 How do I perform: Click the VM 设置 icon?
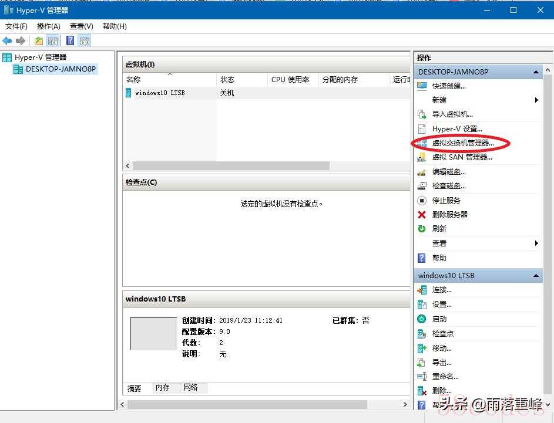point(422,304)
